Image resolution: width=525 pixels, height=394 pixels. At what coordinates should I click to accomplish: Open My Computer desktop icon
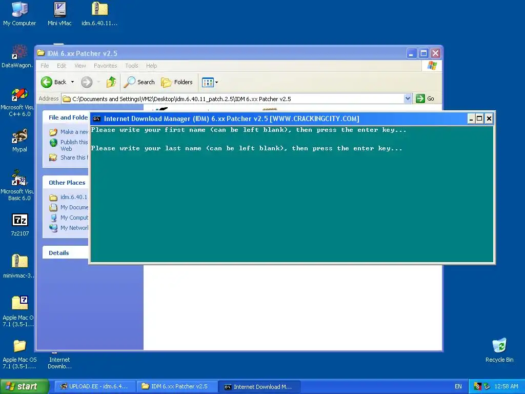19,14
